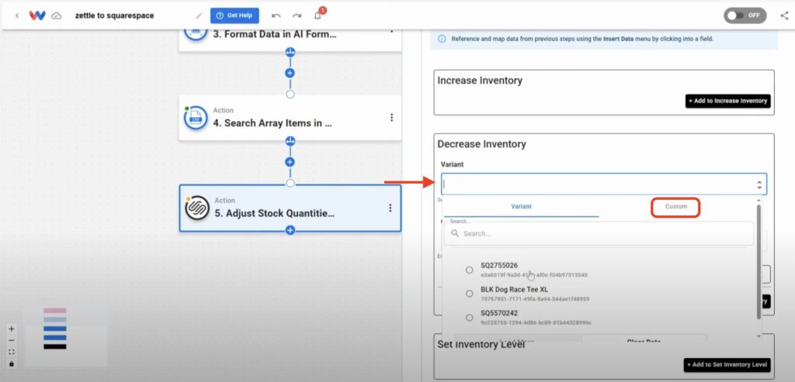Screen dimensions: 795x382
Task: Go back using the top-left arrow
Action: 17,15
